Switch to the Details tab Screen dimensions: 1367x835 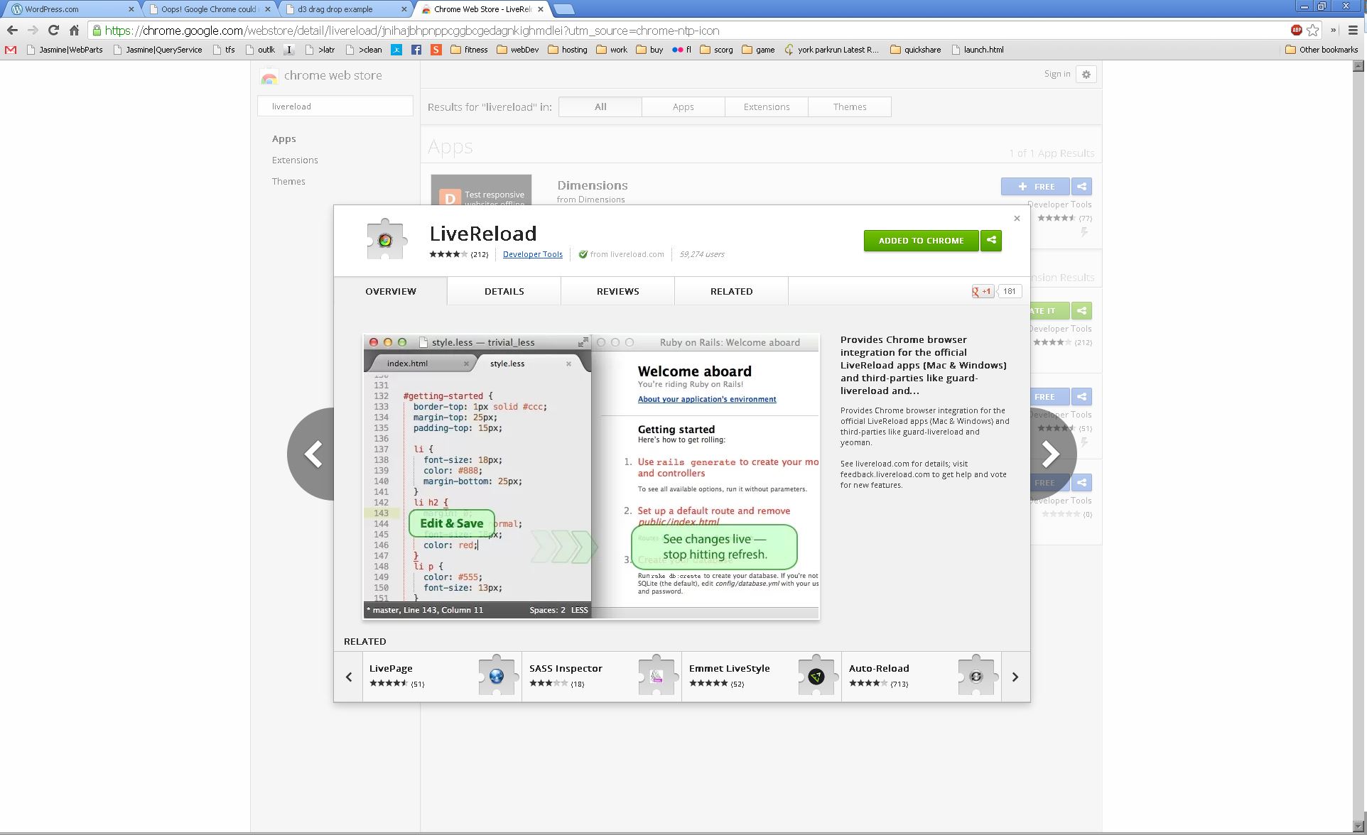(x=504, y=291)
